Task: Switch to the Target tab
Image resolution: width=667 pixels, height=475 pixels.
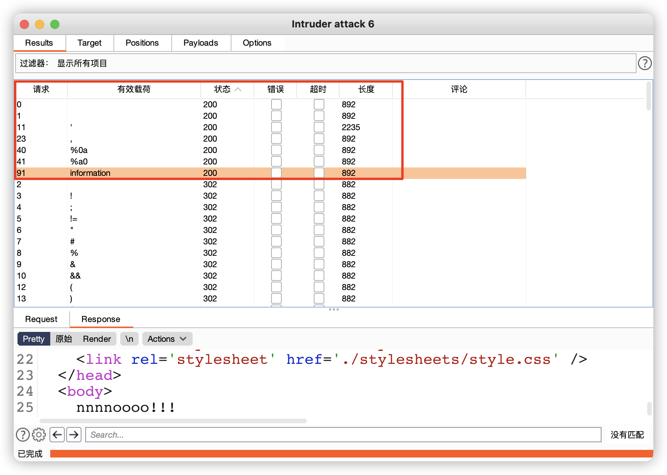Action: pyautogui.click(x=89, y=43)
